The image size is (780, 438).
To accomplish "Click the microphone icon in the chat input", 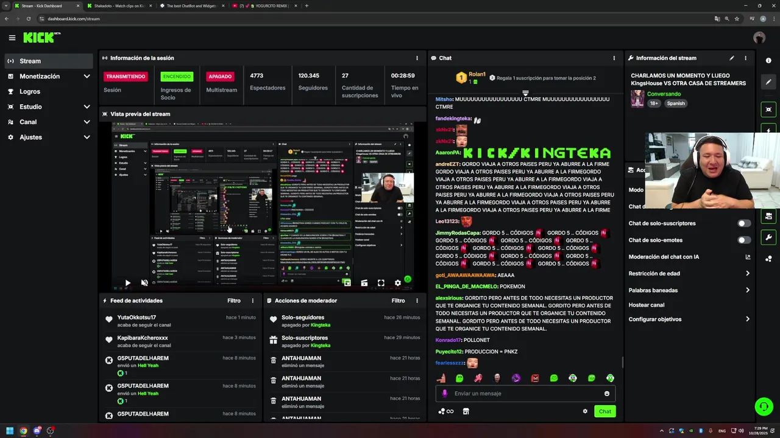I will pos(445,394).
